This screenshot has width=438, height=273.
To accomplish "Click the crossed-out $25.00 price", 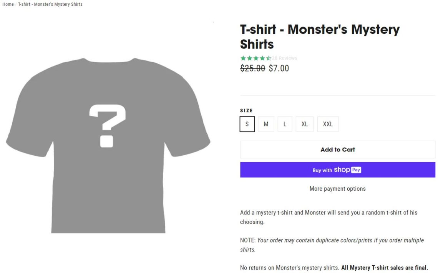I will [252, 68].
